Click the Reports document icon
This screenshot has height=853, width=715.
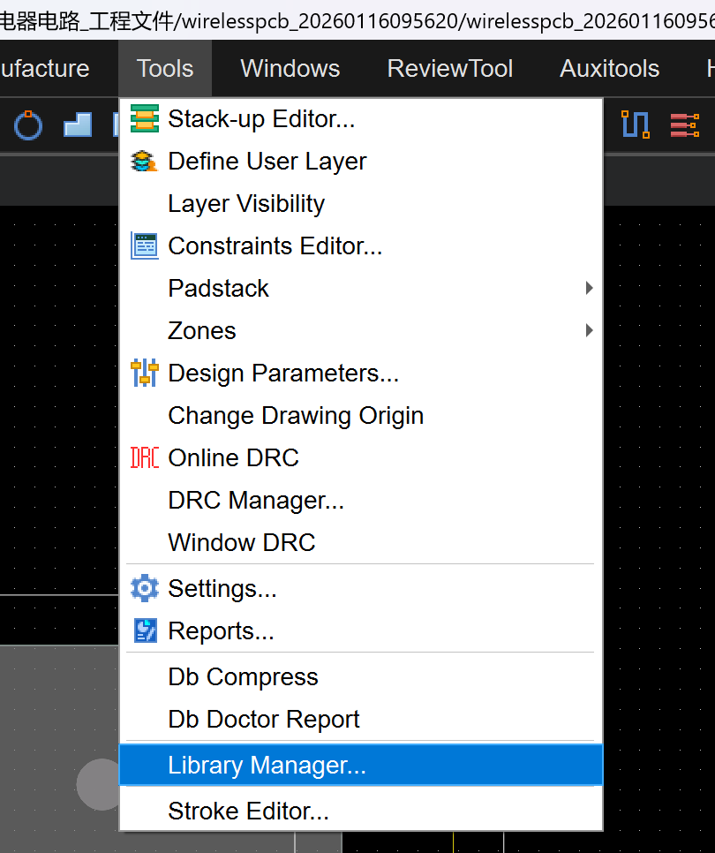[x=144, y=630]
